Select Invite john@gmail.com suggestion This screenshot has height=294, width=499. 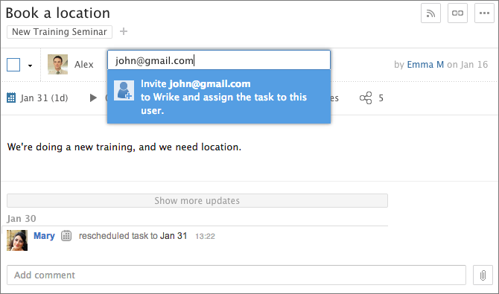[219, 97]
